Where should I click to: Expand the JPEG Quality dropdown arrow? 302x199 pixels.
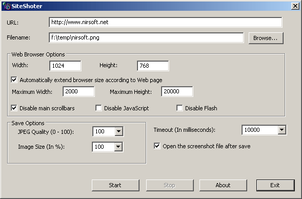point(118,132)
